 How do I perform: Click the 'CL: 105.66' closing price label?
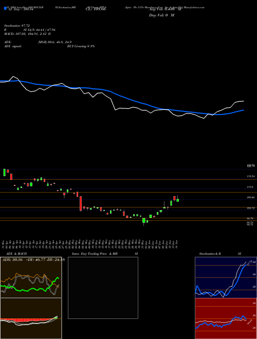(x=97, y=9)
